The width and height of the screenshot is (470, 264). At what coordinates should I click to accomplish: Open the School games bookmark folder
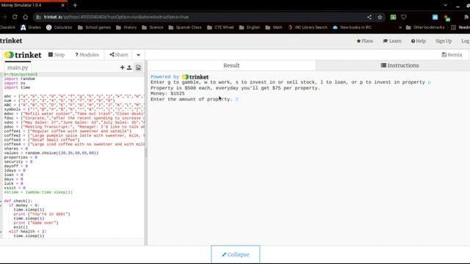94,27
